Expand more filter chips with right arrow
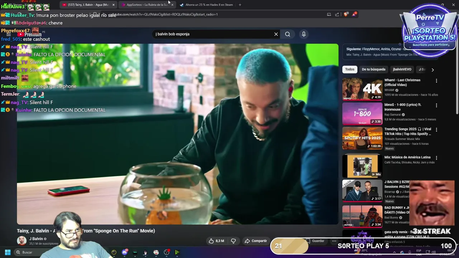Screen dimensions: 459x258 432,70
